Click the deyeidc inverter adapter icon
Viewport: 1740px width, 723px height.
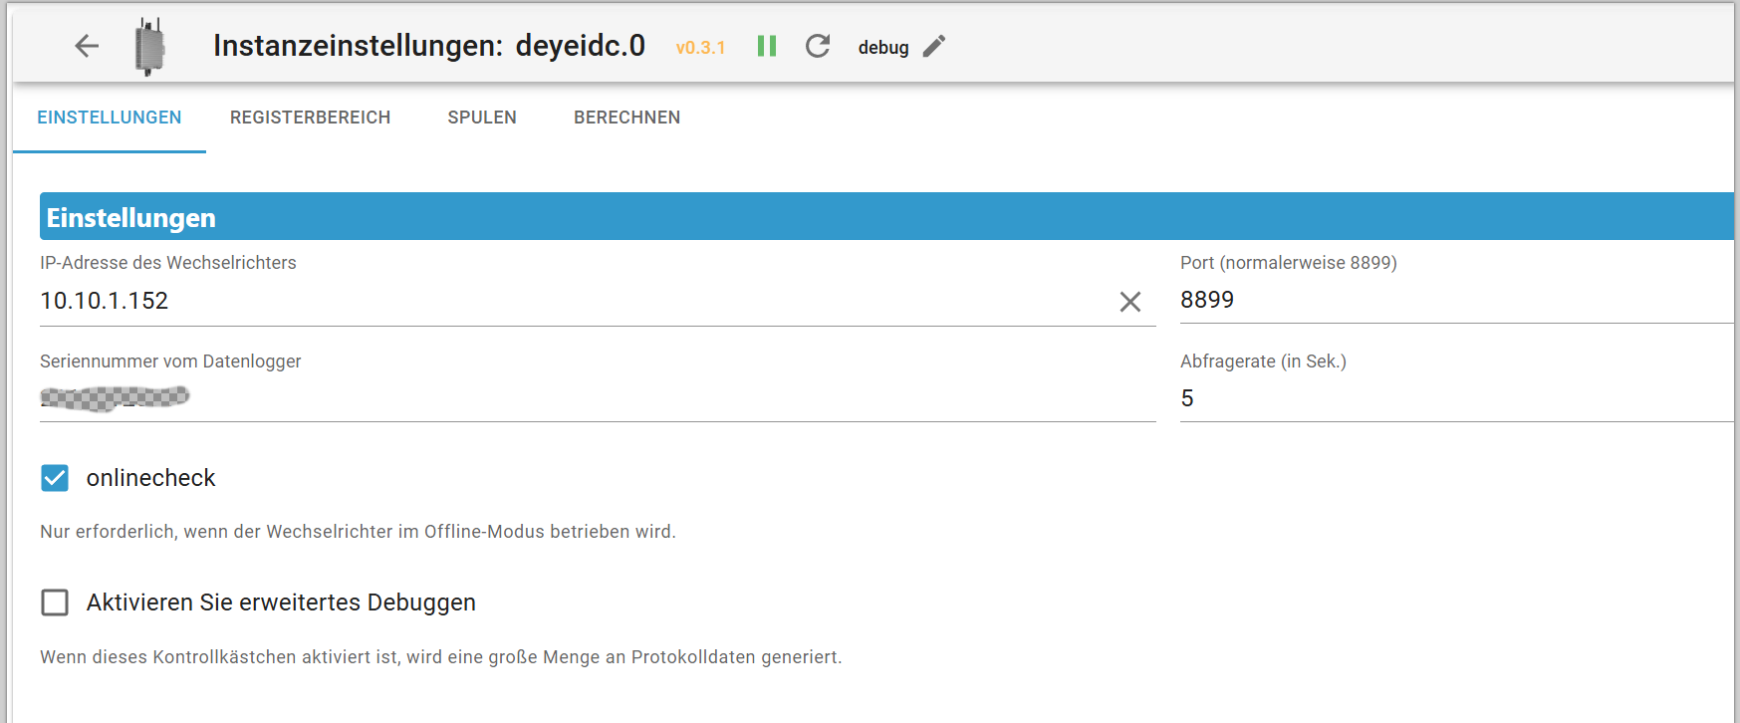[149, 46]
